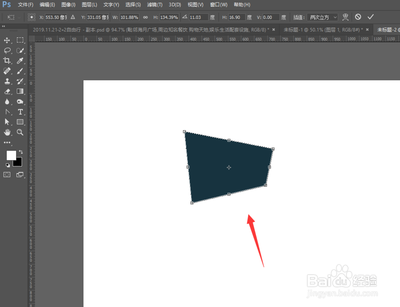The height and width of the screenshot is (307, 400).
Task: Open the 视图(V) menu
Action: (x=196, y=4)
